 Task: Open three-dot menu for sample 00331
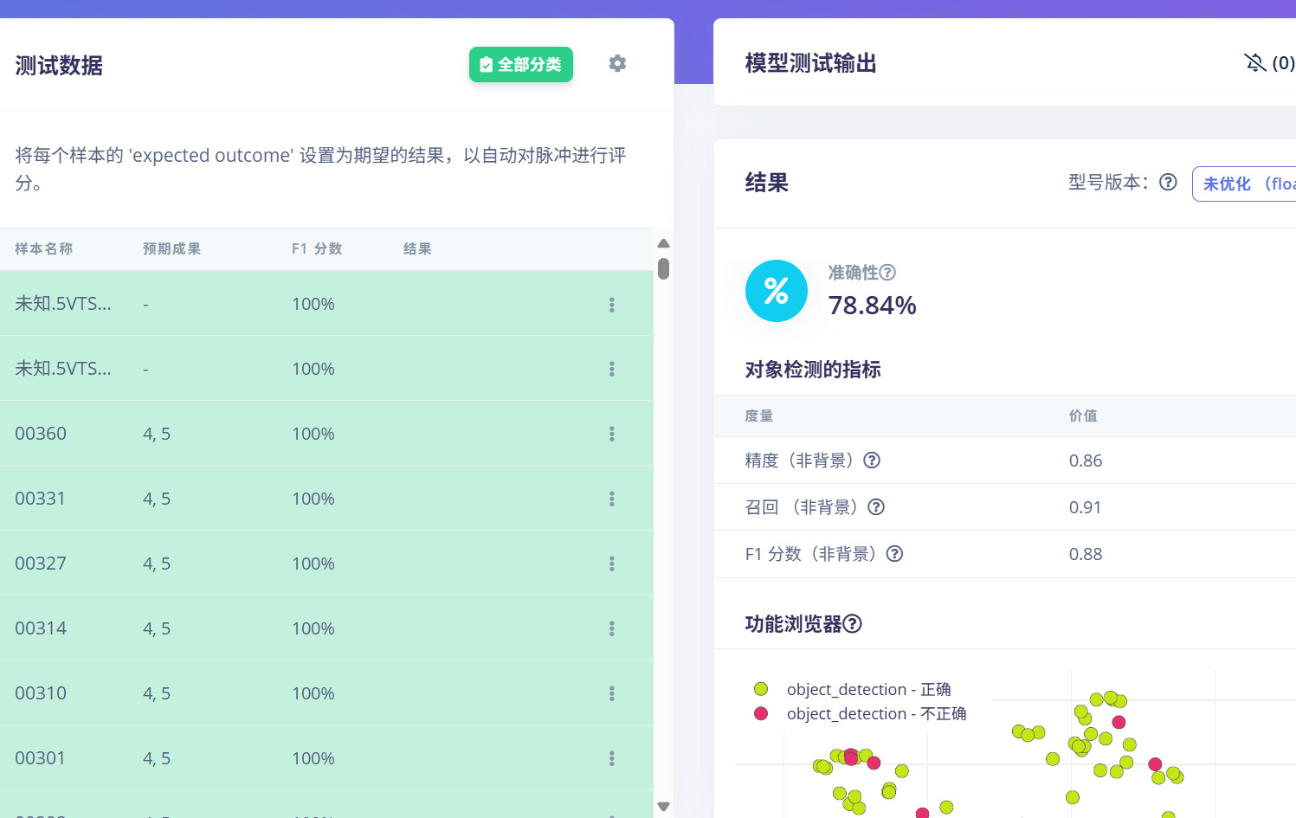click(x=612, y=499)
